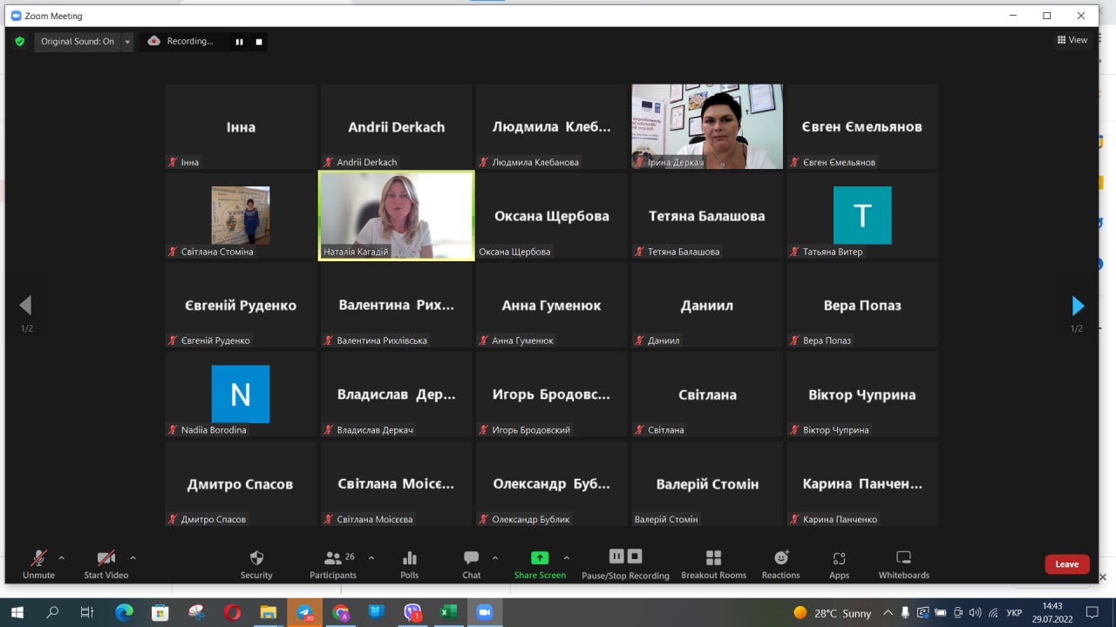
Task: Open the Participants panel
Action: point(333,558)
